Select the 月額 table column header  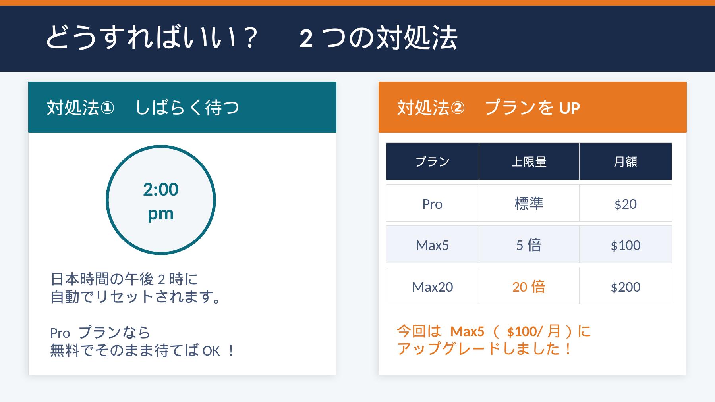(x=625, y=162)
